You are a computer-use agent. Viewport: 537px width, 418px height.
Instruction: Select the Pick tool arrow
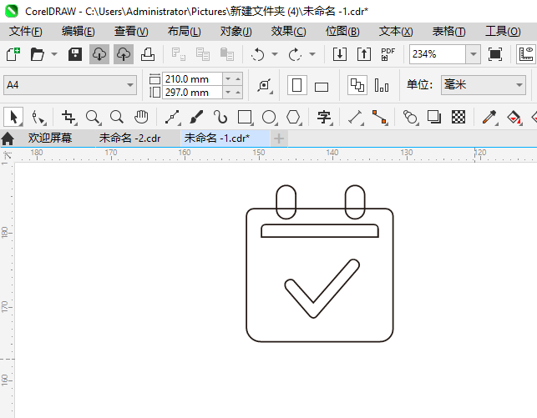click(x=13, y=117)
